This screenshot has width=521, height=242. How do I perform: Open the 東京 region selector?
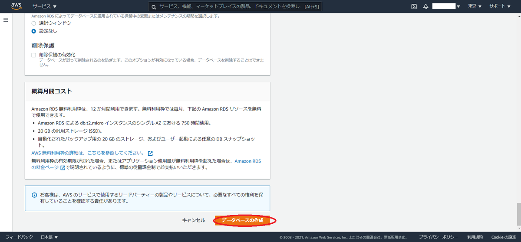(x=475, y=7)
